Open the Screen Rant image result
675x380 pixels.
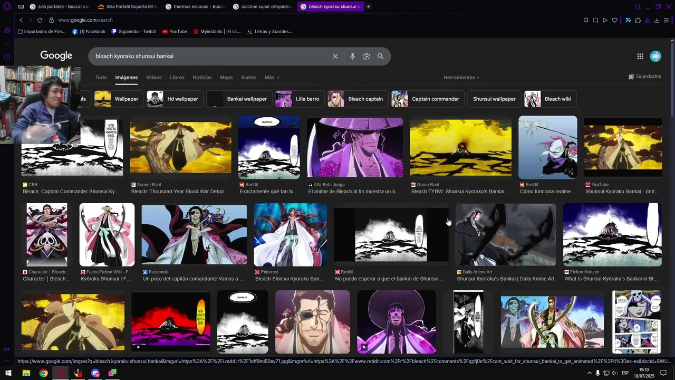coord(180,148)
